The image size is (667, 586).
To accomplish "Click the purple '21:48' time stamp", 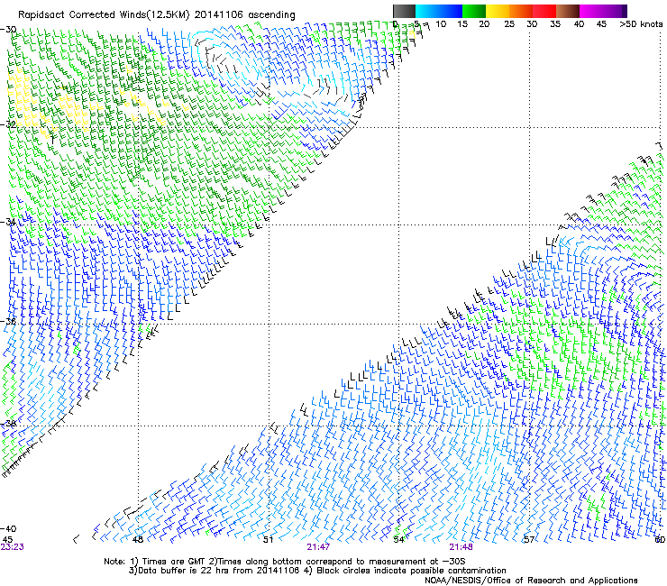I will (x=461, y=547).
